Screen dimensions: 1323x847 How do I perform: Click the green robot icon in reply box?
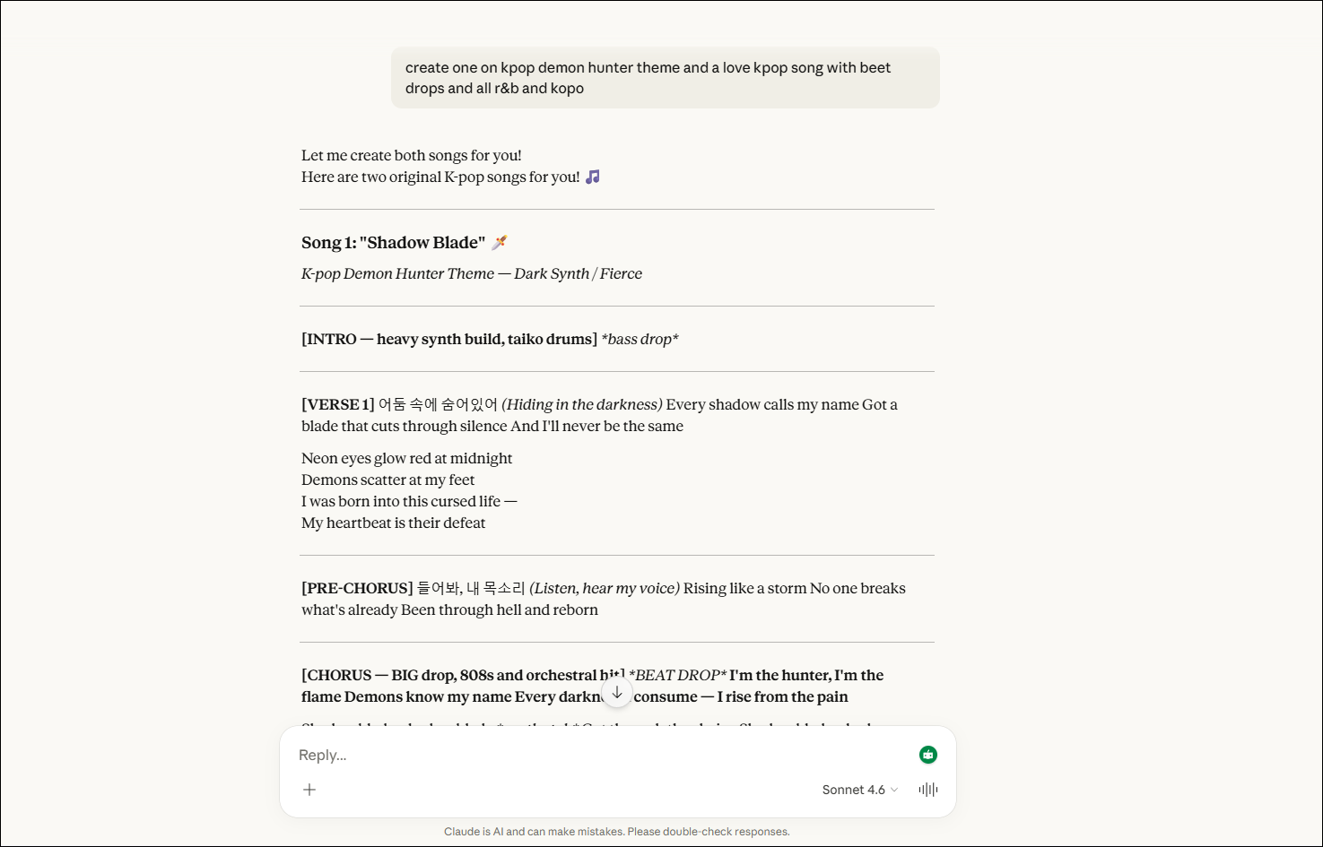coord(928,755)
